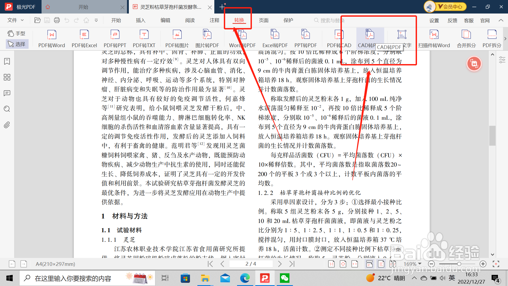Open the page thumbnails panel in sidebar
The image size is (508, 286).
point(7,77)
